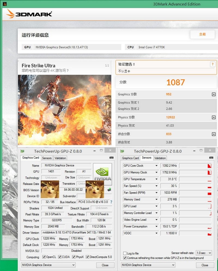The image size is (218, 271).
Task: Uncheck Continue refreshing in background option
Action: click(125, 258)
